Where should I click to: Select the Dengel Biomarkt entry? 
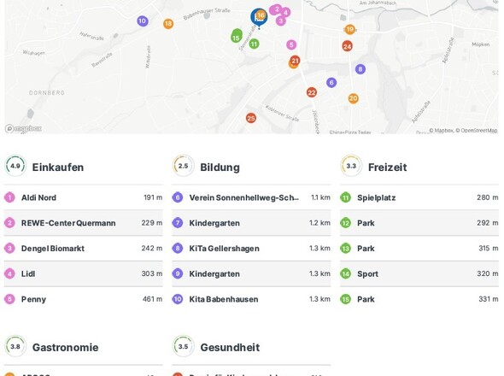(83, 249)
